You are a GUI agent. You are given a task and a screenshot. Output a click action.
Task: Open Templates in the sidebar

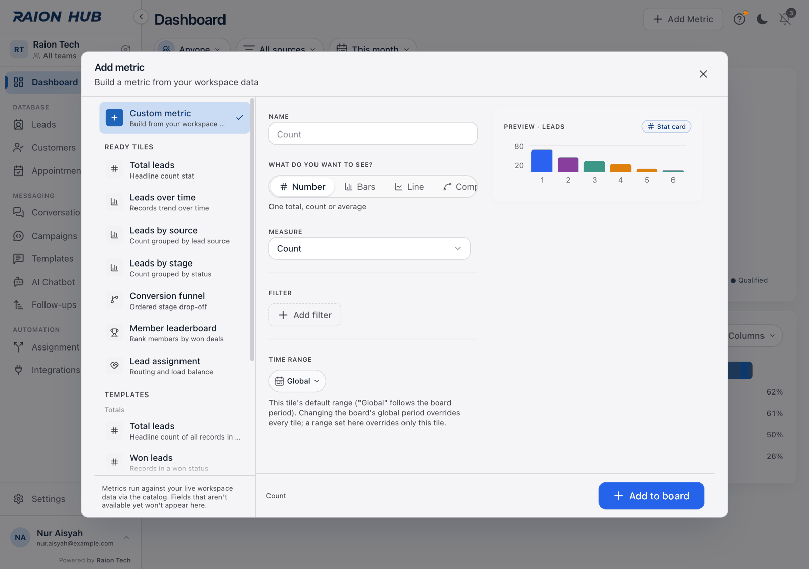tap(44, 259)
